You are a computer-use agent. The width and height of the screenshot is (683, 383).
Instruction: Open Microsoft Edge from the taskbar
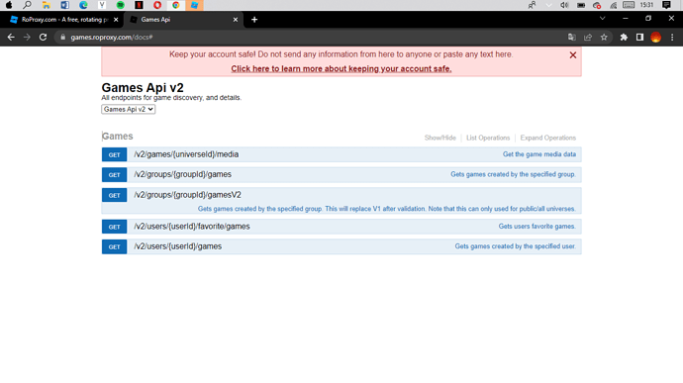[x=83, y=5]
